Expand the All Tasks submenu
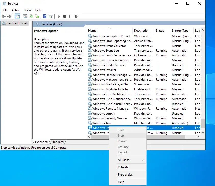This screenshot has height=186, width=215. click(128, 160)
